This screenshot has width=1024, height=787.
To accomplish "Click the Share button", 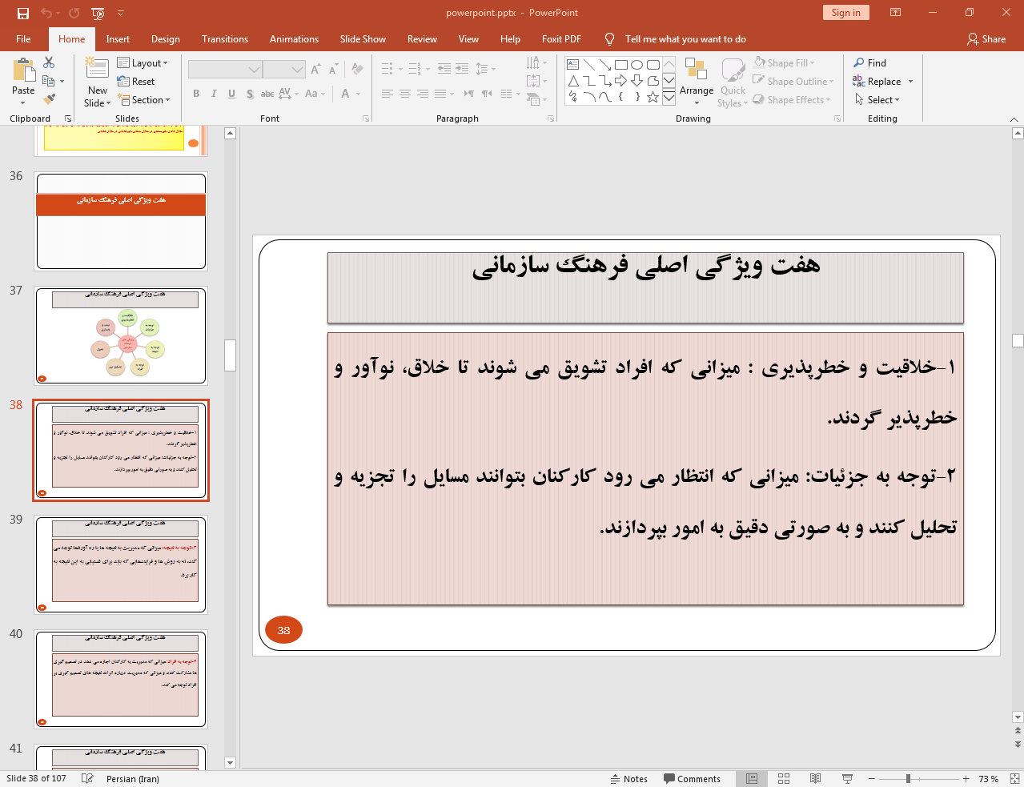I will tap(986, 38).
